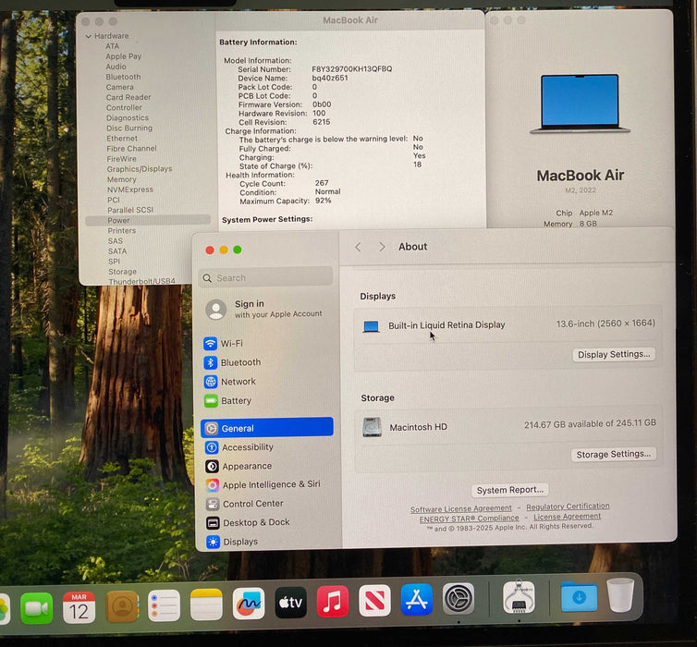Launch the Music app
Viewport: 697px width, 647px height.
333,601
